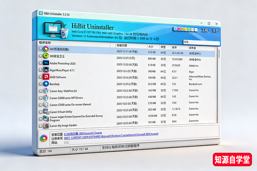Tick the AMD Software checkbox
The width and height of the screenshot is (257, 171).
point(40,77)
